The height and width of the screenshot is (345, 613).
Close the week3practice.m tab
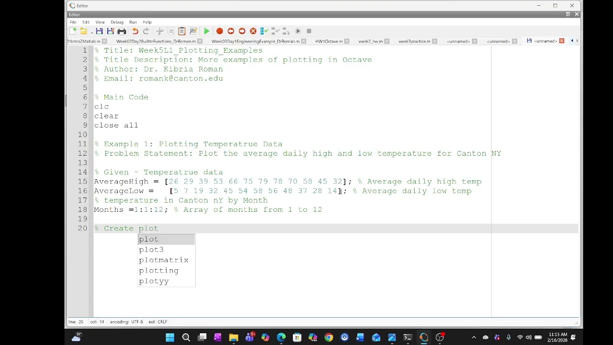coord(434,41)
